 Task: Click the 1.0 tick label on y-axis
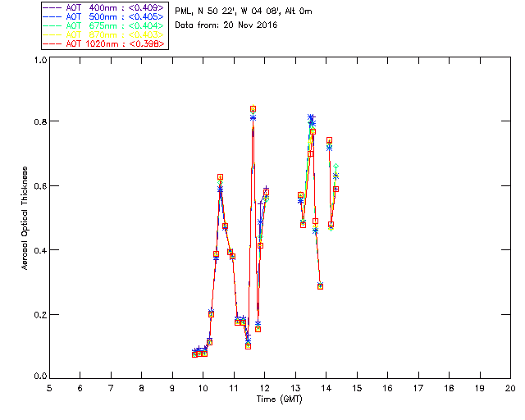pyautogui.click(x=39, y=61)
